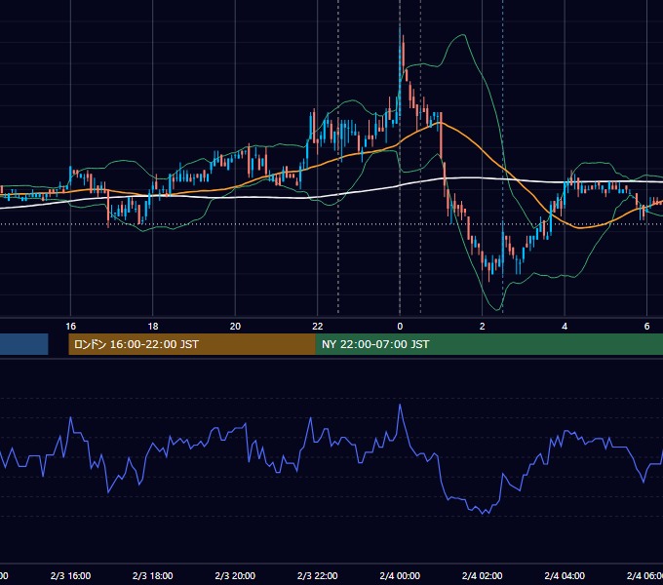Viewport: 663px width, 585px height.
Task: Click the 22 hour label on price chart axis
Action: click(318, 327)
